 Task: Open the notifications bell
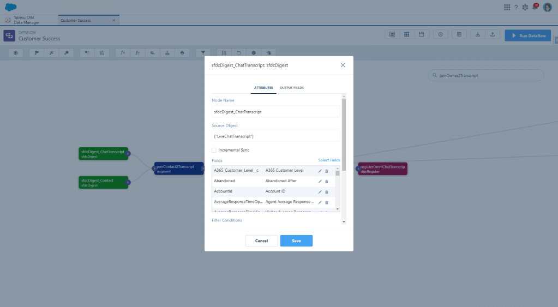click(535, 7)
